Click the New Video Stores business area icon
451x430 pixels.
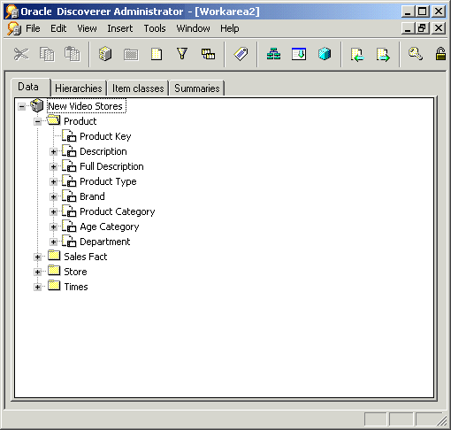pos(37,105)
